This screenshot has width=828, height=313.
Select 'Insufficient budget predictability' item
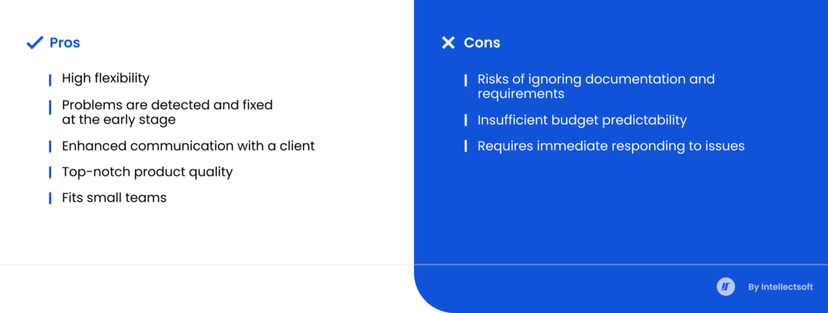(582, 121)
